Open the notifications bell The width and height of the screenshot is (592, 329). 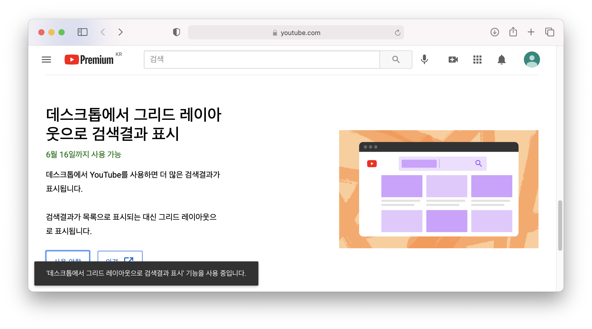coord(502,60)
